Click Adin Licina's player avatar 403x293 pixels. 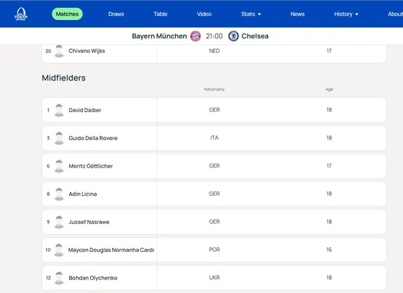coord(59,194)
